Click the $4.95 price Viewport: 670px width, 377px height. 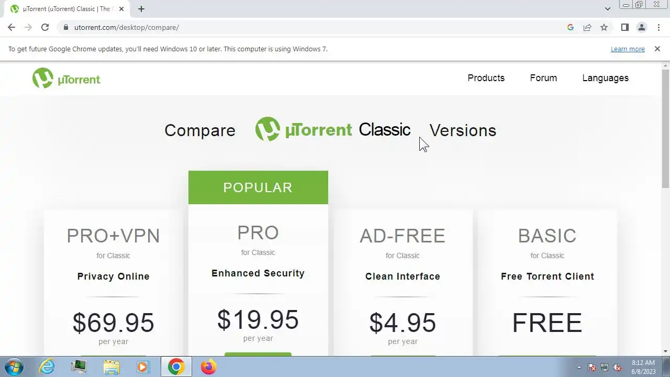pos(403,323)
